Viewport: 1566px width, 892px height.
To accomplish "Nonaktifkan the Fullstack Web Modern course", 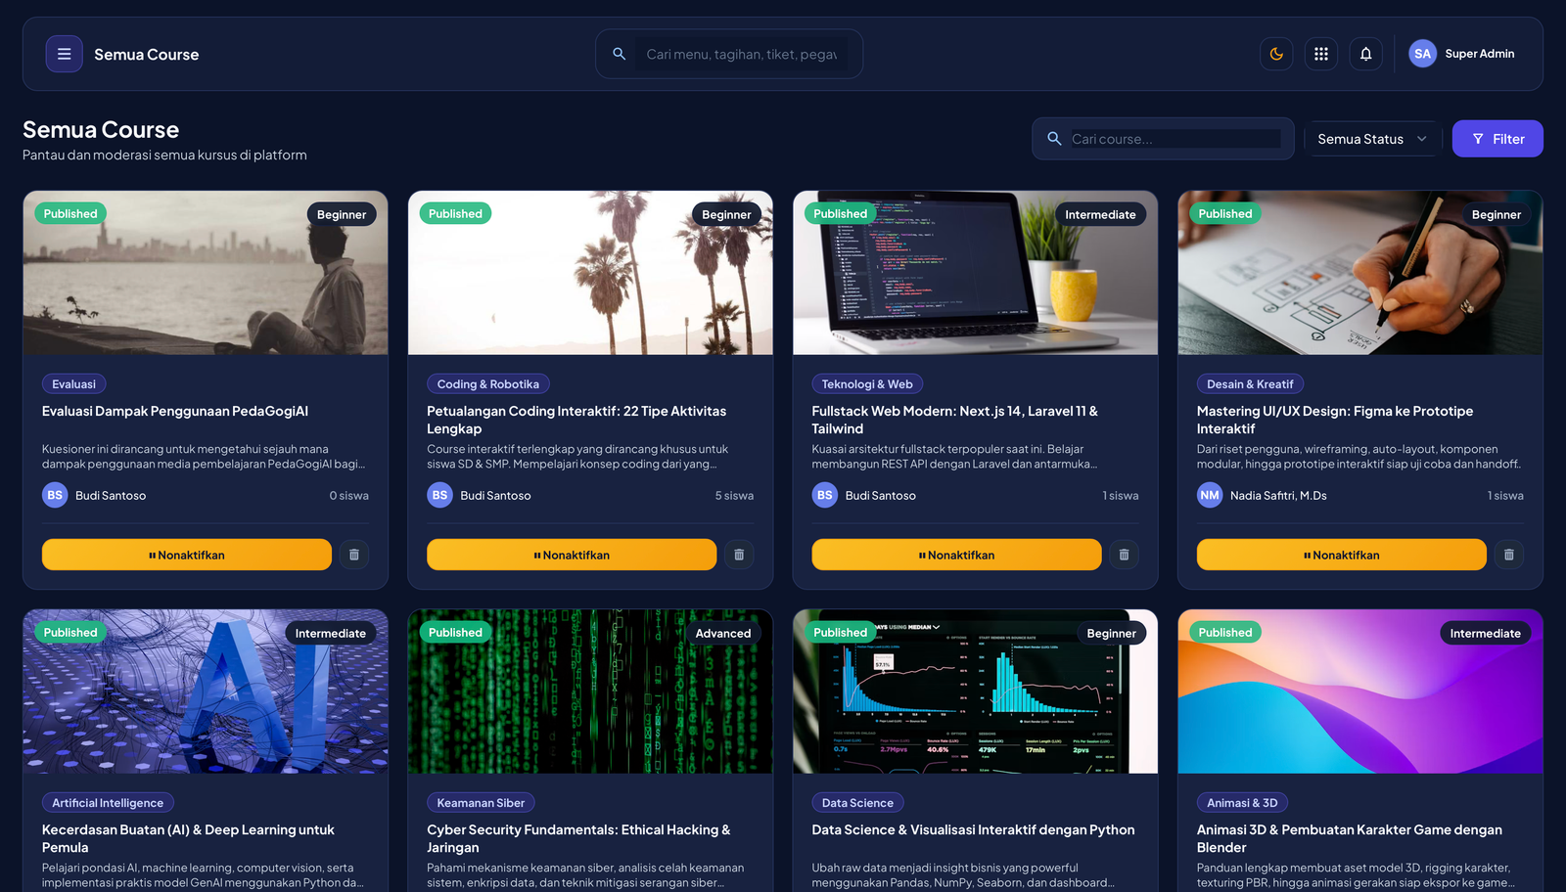I will tap(956, 555).
